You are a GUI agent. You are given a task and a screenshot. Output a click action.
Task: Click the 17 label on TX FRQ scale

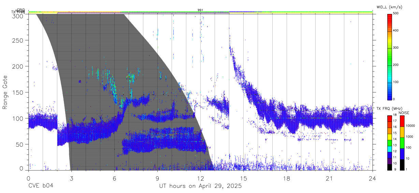395,121
